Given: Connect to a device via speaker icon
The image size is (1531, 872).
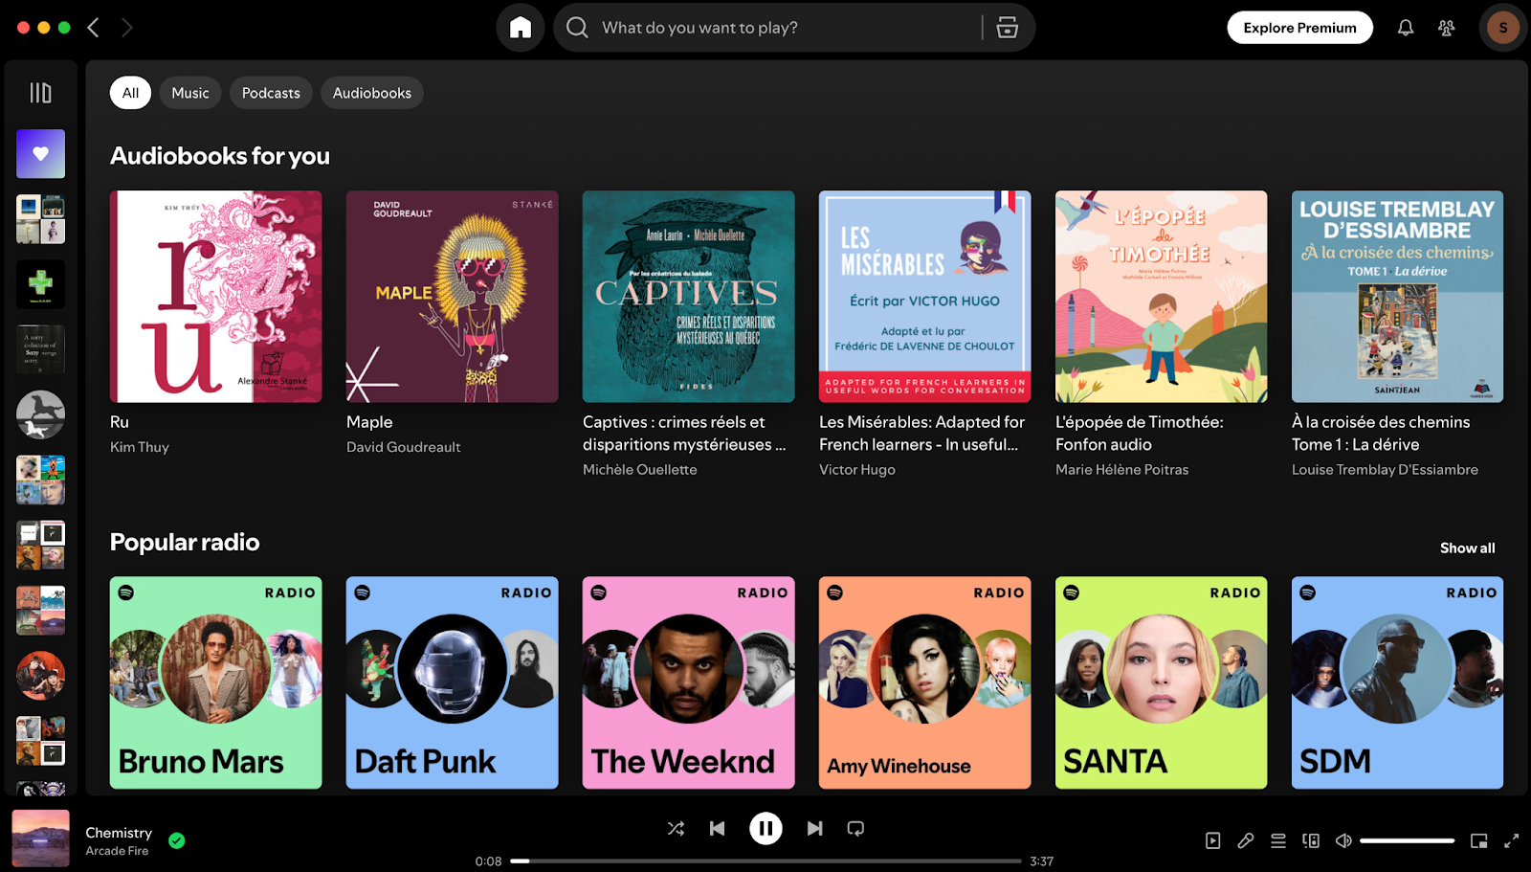Looking at the screenshot, I should (x=1311, y=839).
